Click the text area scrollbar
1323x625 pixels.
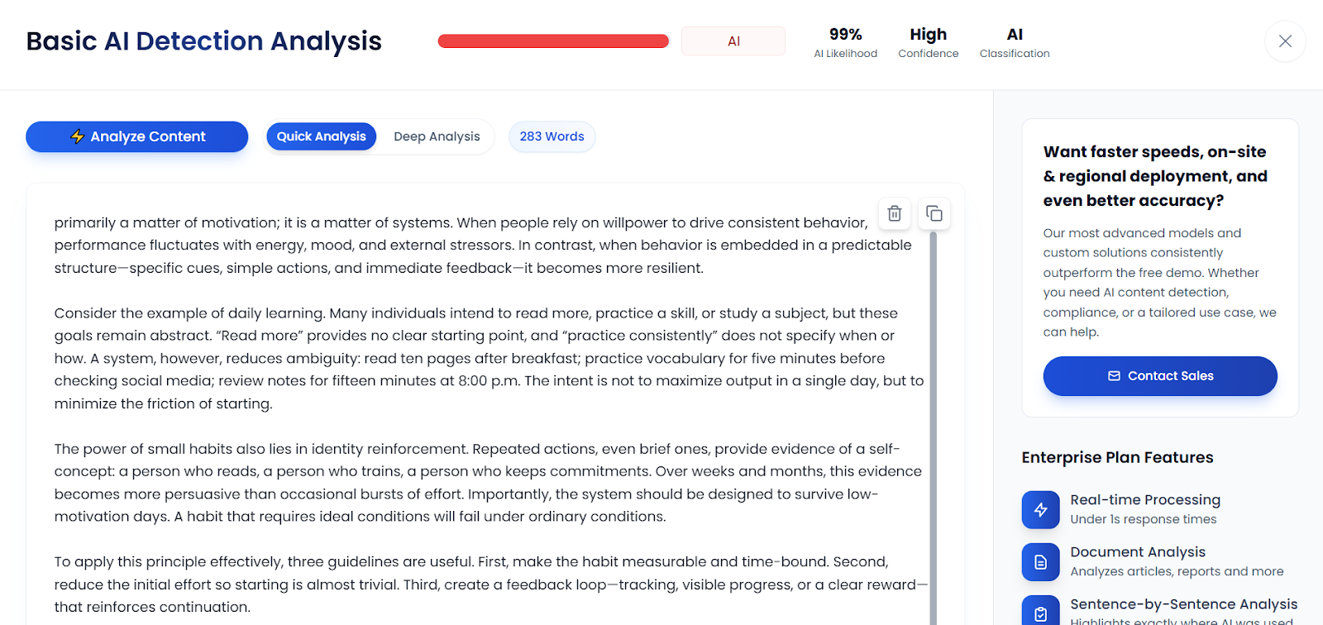click(933, 413)
